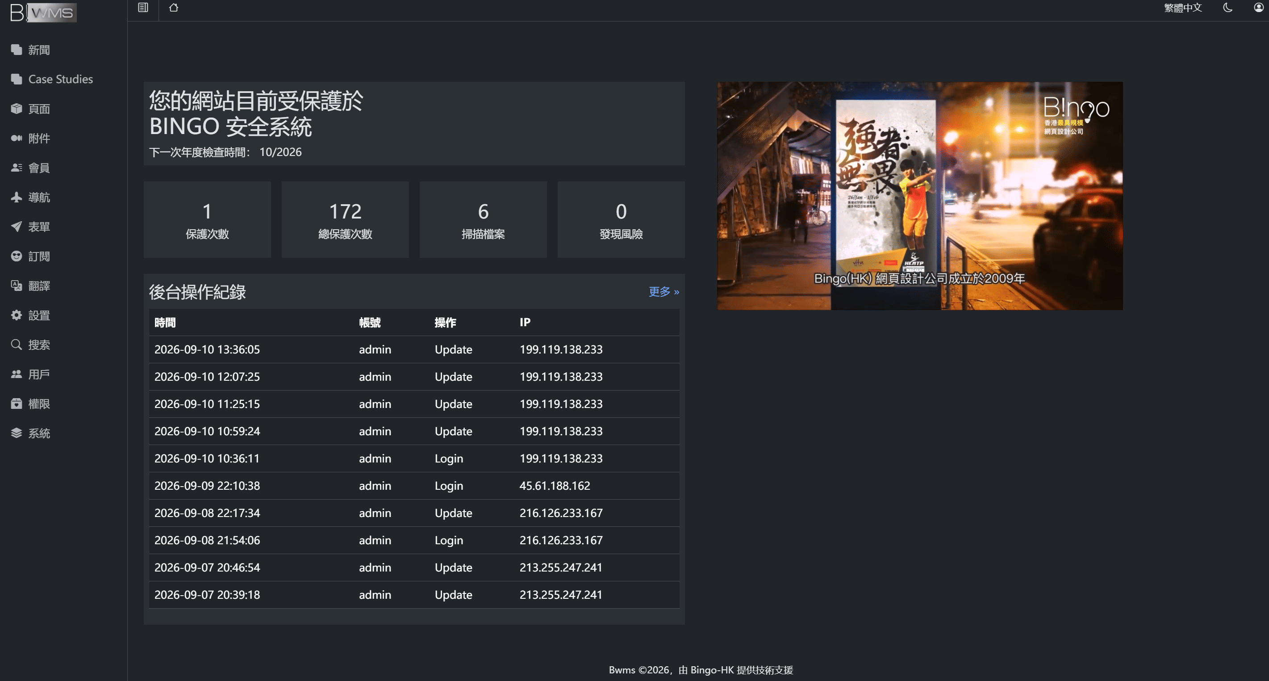This screenshot has width=1269, height=681.
Task: Click the 用戶 users icon
Action: pyautogui.click(x=16, y=374)
